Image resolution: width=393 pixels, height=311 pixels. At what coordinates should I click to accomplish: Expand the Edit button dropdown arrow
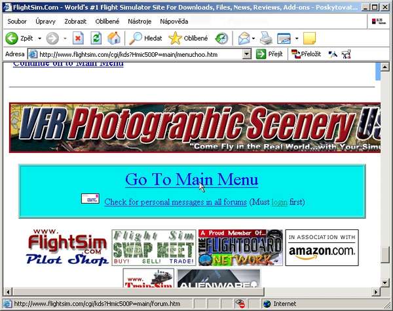(297, 39)
